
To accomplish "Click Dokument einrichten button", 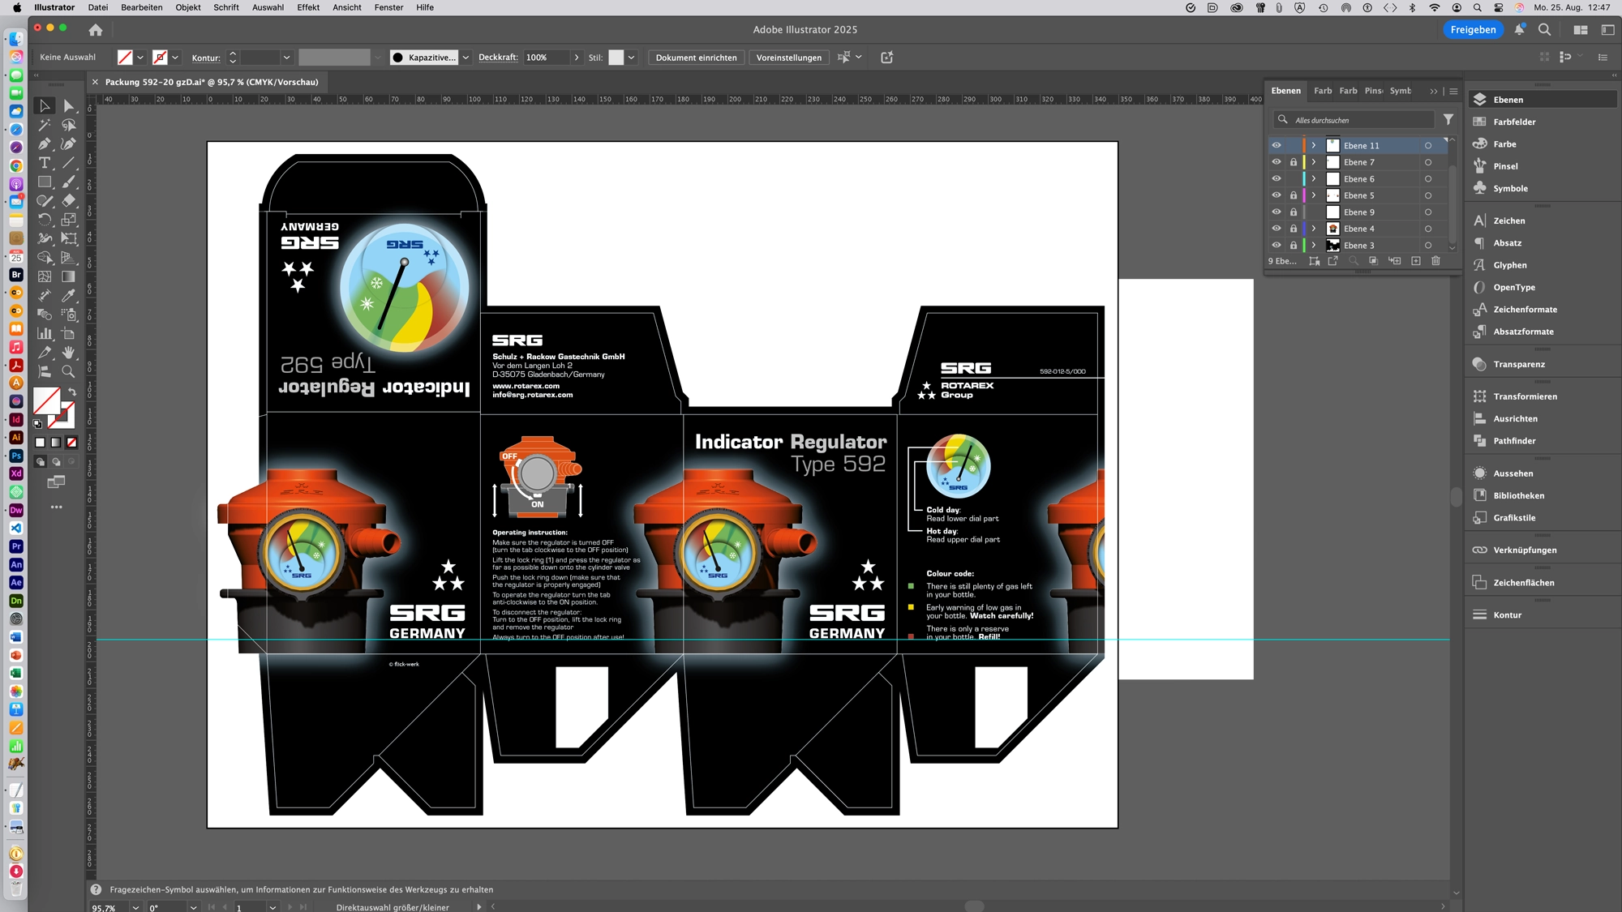I will click(696, 58).
